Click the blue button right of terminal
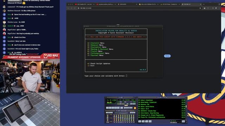Viewport: 225px width, 126px height. (167, 56)
